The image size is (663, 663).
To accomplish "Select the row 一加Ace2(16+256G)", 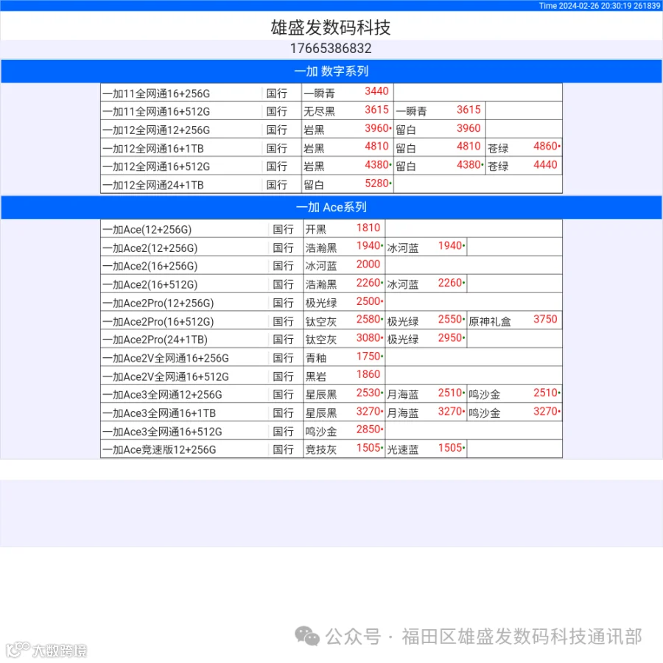I will [x=331, y=265].
